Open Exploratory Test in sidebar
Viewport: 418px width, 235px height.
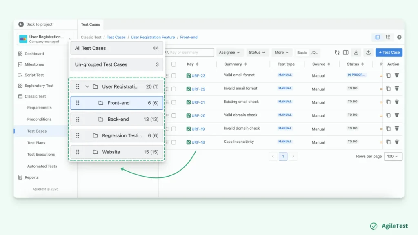39,86
